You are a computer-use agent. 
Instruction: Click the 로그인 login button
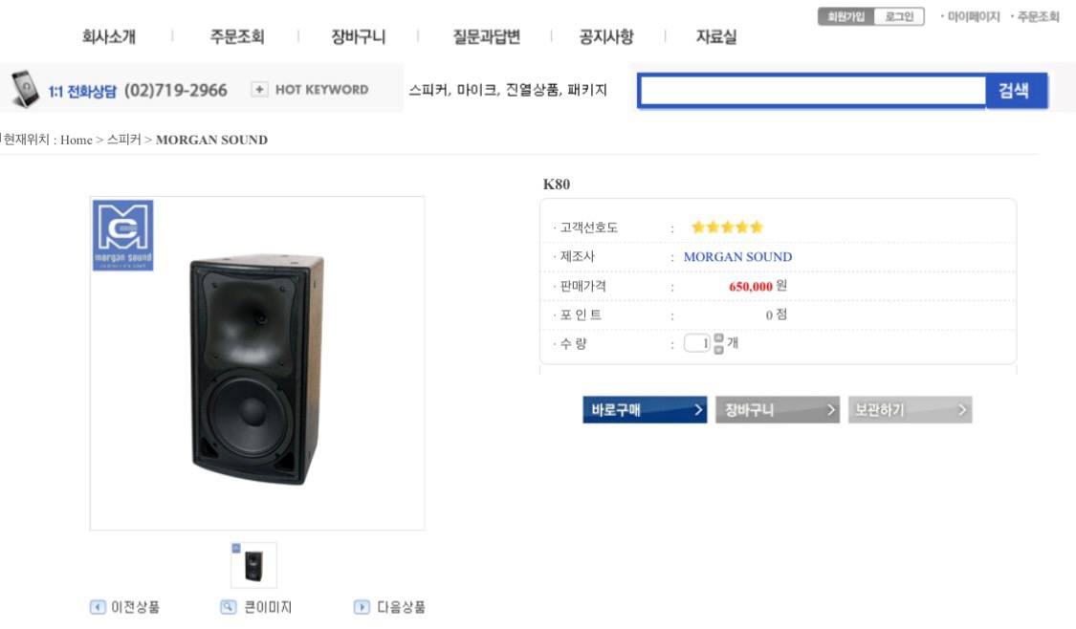coord(899,16)
